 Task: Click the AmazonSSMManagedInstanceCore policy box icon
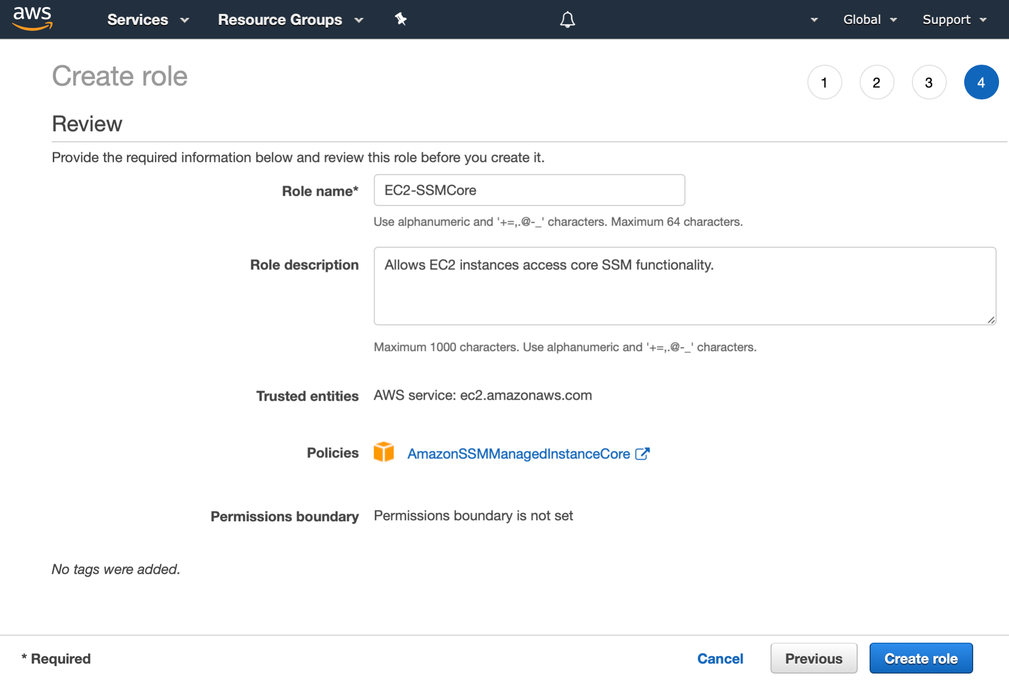(383, 453)
